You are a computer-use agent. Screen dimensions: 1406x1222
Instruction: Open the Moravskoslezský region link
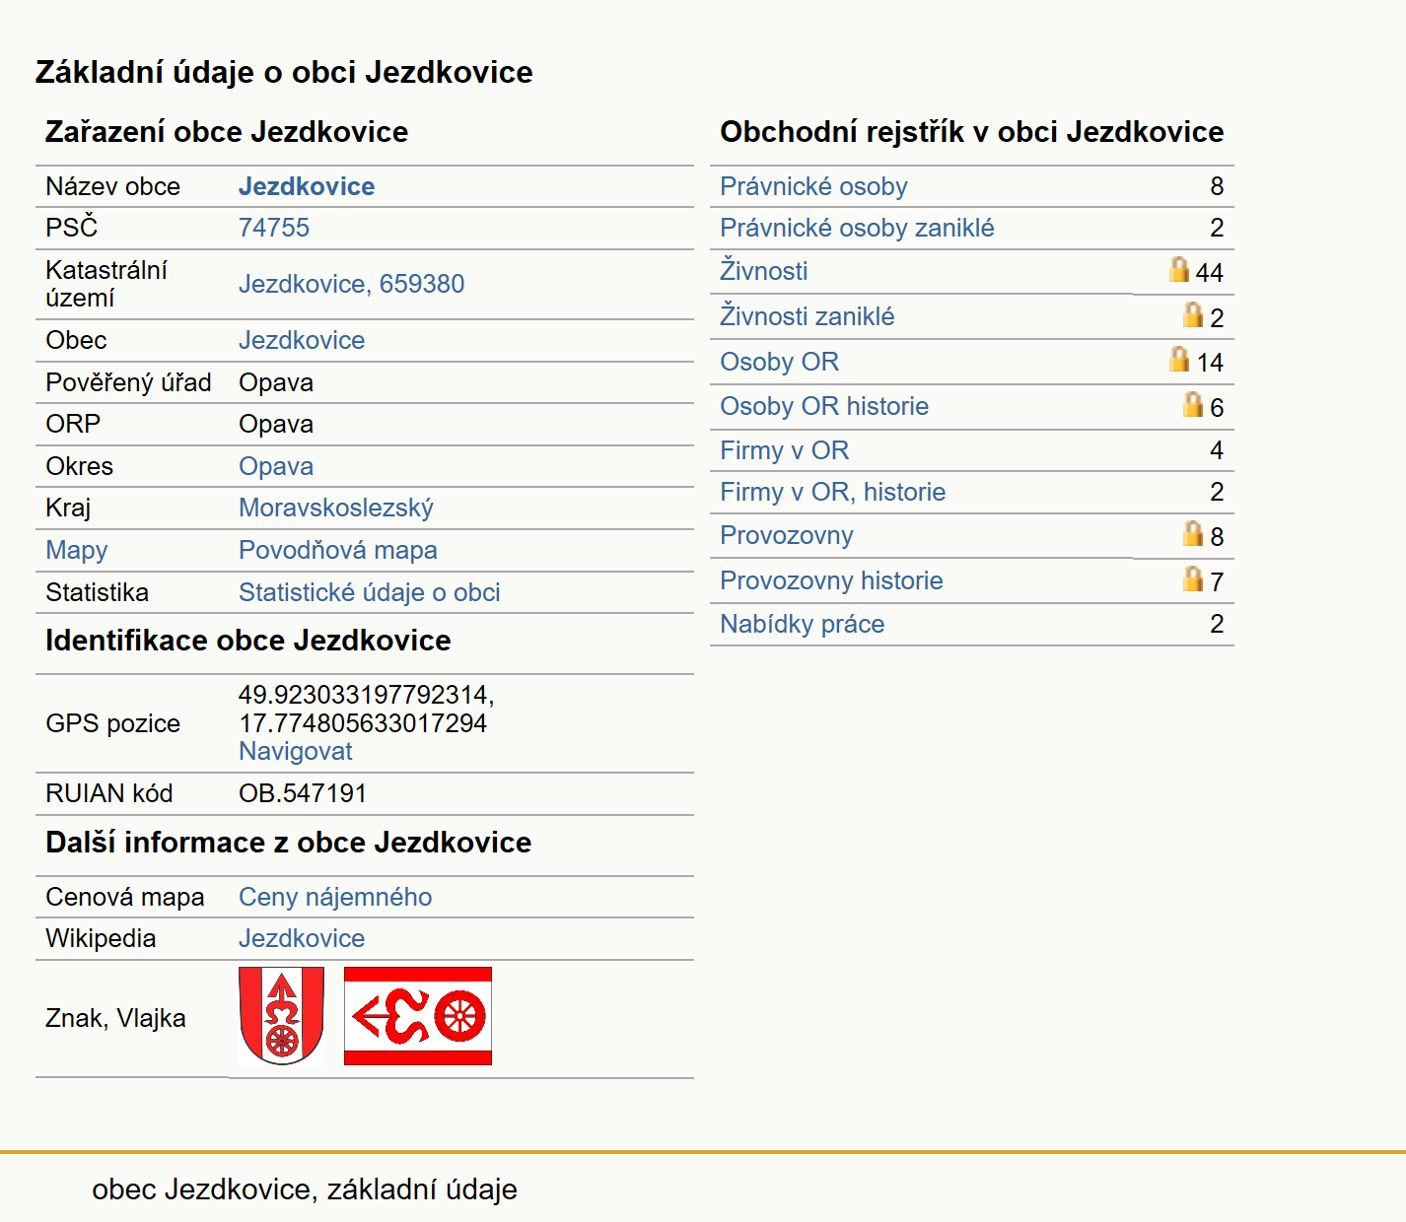(336, 508)
